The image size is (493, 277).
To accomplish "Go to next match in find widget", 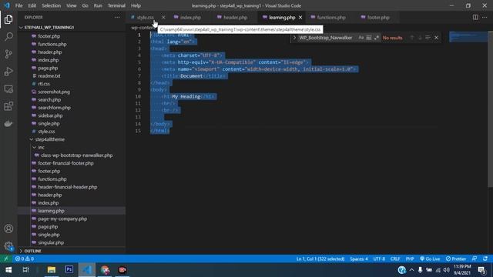I will click(x=420, y=38).
